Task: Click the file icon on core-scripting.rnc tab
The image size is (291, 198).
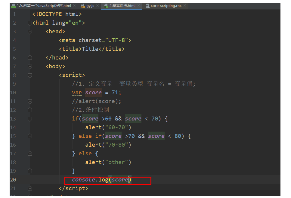Action: [147, 6]
